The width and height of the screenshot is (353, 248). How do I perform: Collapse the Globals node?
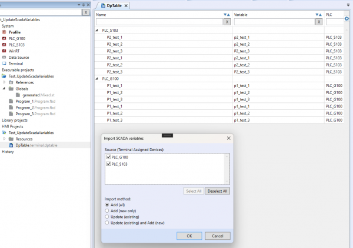point(4,89)
